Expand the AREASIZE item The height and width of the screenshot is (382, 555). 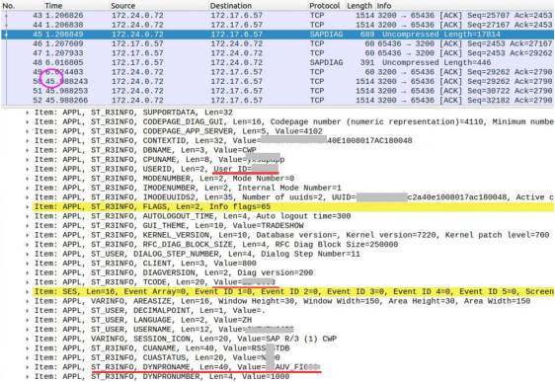pyautogui.click(x=28, y=301)
